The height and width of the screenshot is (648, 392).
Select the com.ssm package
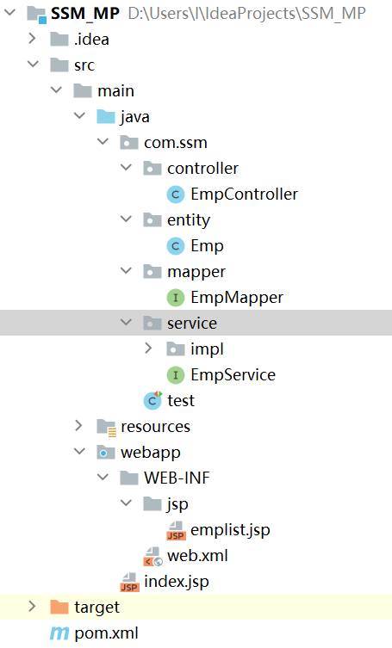(x=176, y=143)
